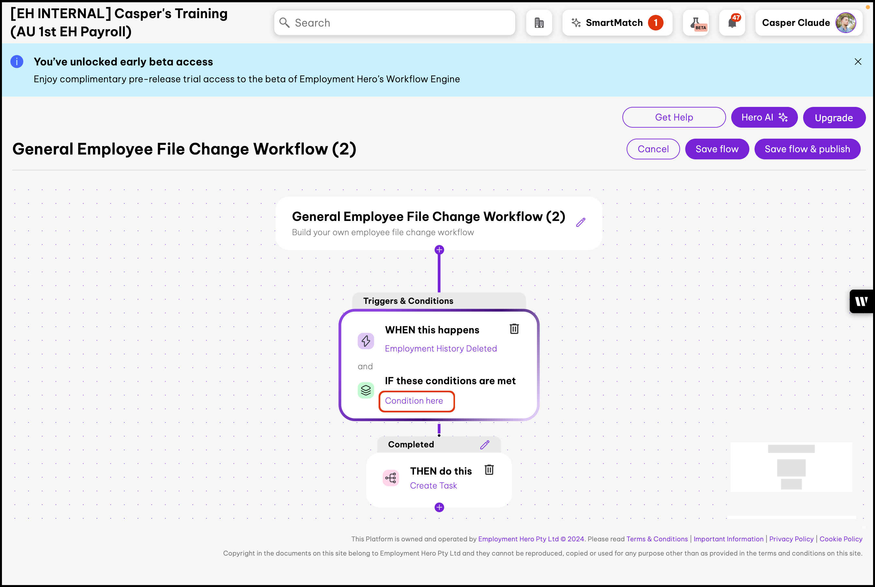Edit workflow title with pencil icon
Image resolution: width=875 pixels, height=587 pixels.
(x=580, y=222)
